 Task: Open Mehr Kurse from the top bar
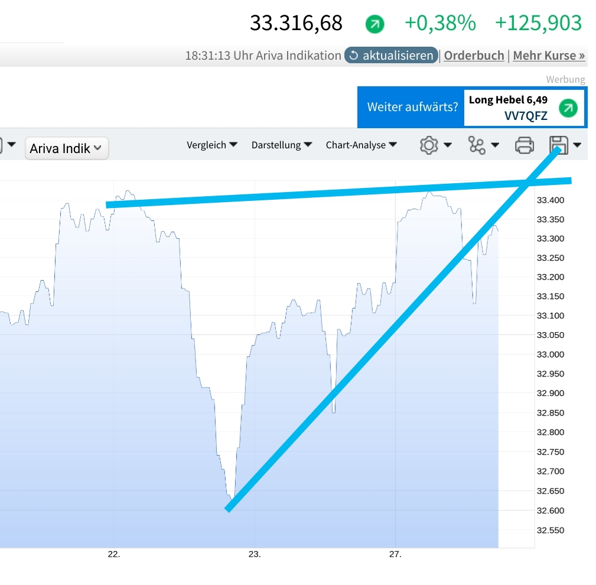pyautogui.click(x=548, y=55)
